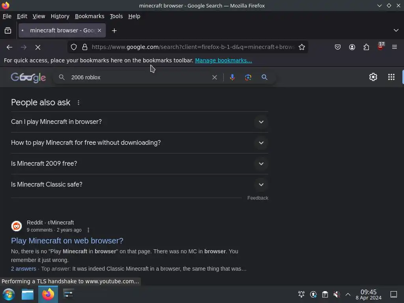Image resolution: width=404 pixels, height=303 pixels.
Task: Open uBlock Origin extension with 17 badge
Action: [380, 47]
